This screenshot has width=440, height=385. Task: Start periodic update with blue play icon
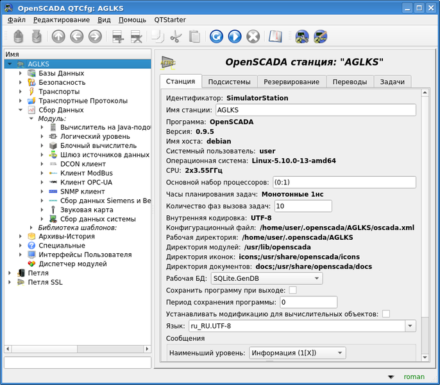tap(235, 37)
